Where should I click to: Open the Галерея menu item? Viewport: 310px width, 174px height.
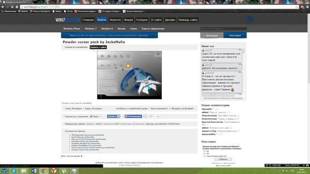(x=142, y=20)
